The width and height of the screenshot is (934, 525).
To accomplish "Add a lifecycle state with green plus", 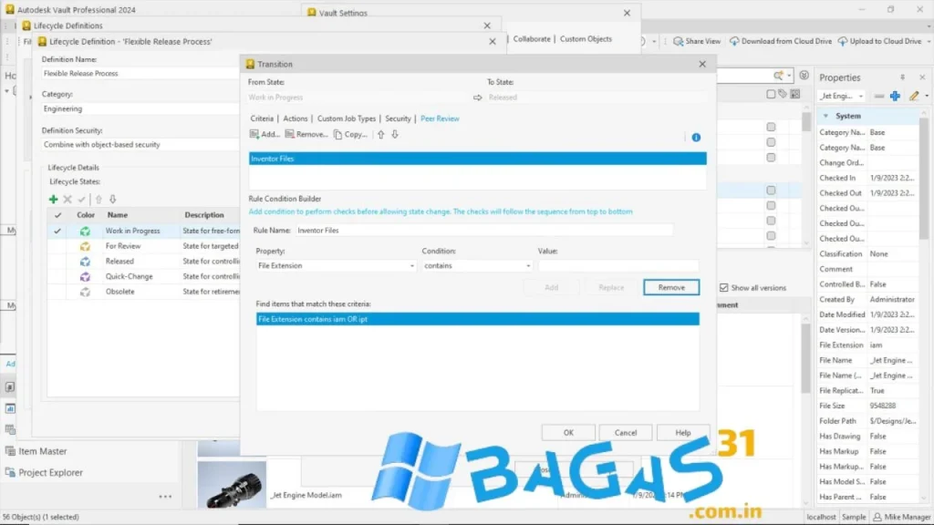I will [x=54, y=199].
